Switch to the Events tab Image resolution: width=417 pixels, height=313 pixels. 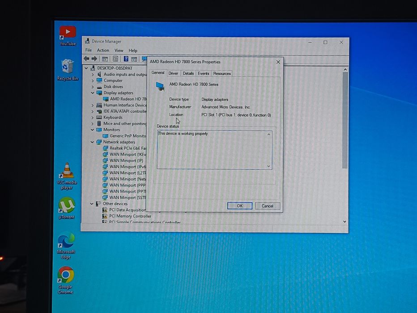point(204,73)
